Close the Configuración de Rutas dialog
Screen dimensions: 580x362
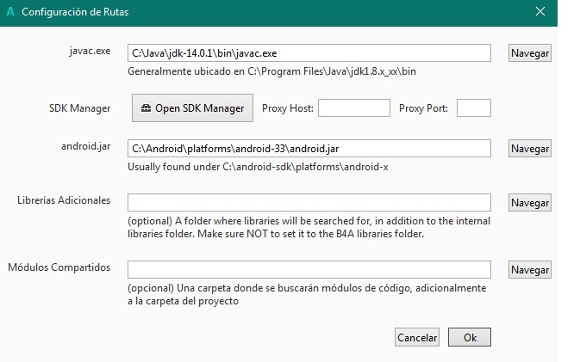(x=540, y=12)
